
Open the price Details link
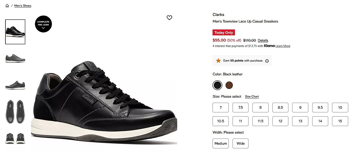coord(263,41)
